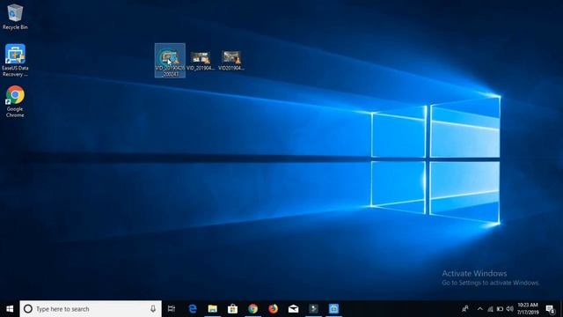Open File Explorer from the taskbar
This screenshot has height=317, width=563.
tap(213, 309)
